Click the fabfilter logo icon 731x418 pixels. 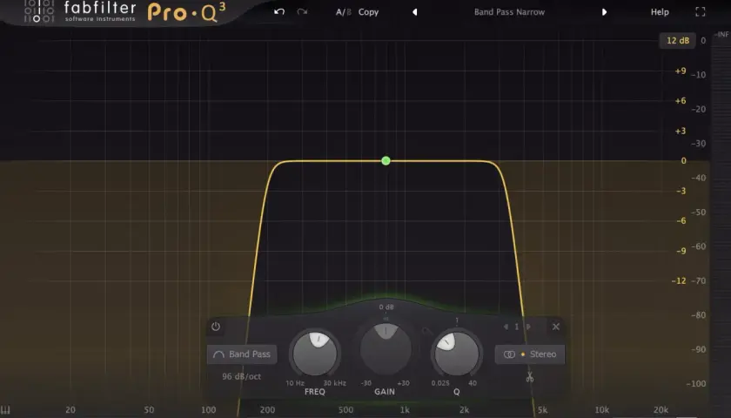coord(39,11)
